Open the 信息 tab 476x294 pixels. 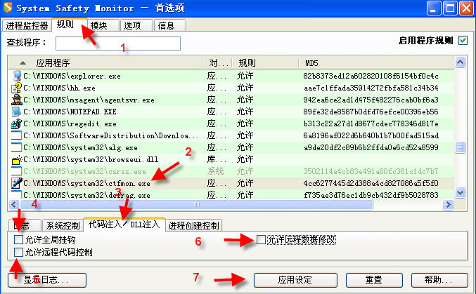coord(170,25)
